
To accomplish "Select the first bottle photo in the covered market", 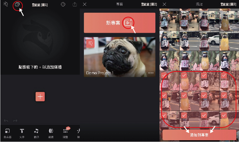I will click(169, 21).
